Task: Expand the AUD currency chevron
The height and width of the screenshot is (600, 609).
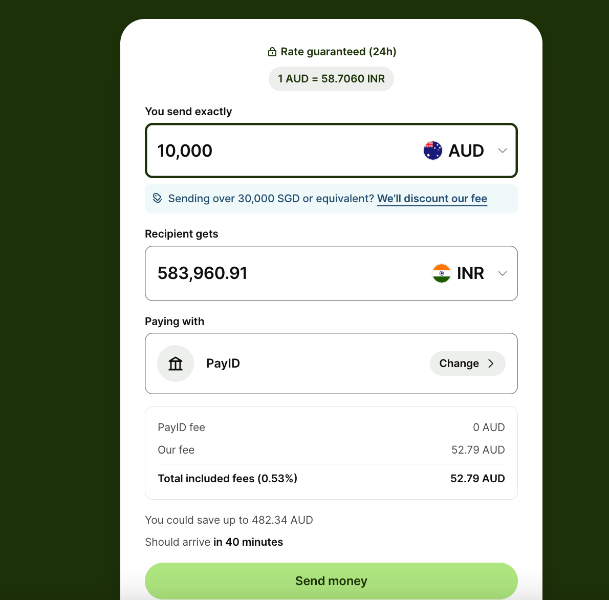Action: pyautogui.click(x=503, y=151)
